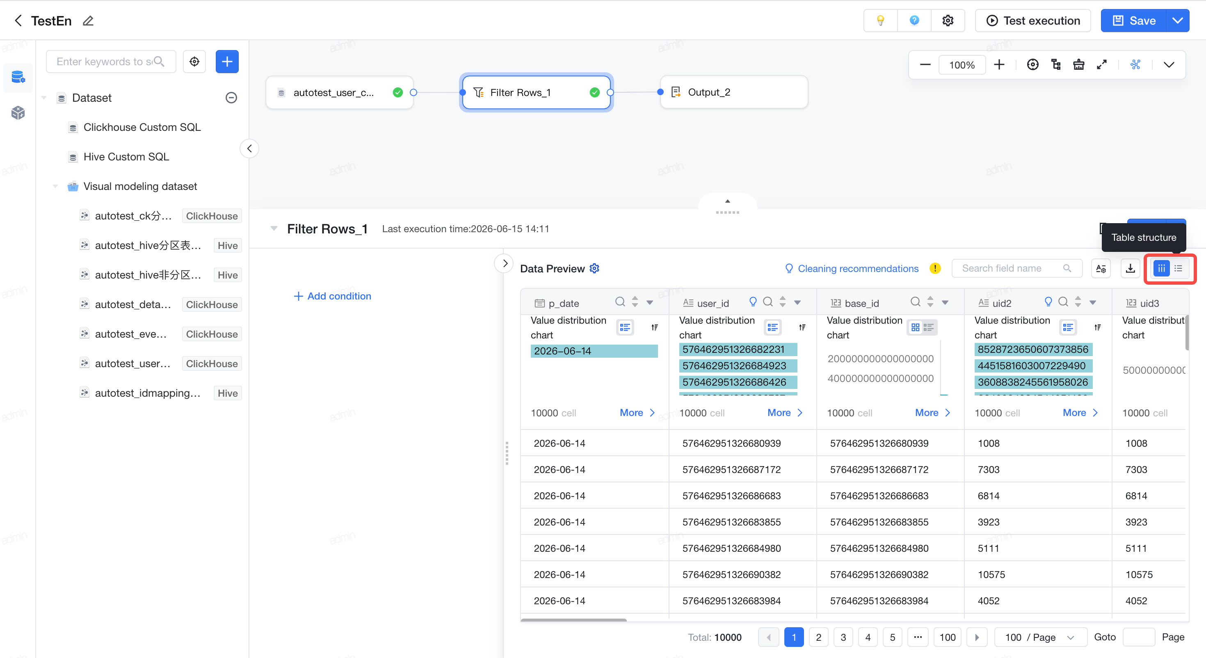The image size is (1206, 658).
Task: Click the locate target icon beside search
Action: click(x=194, y=62)
